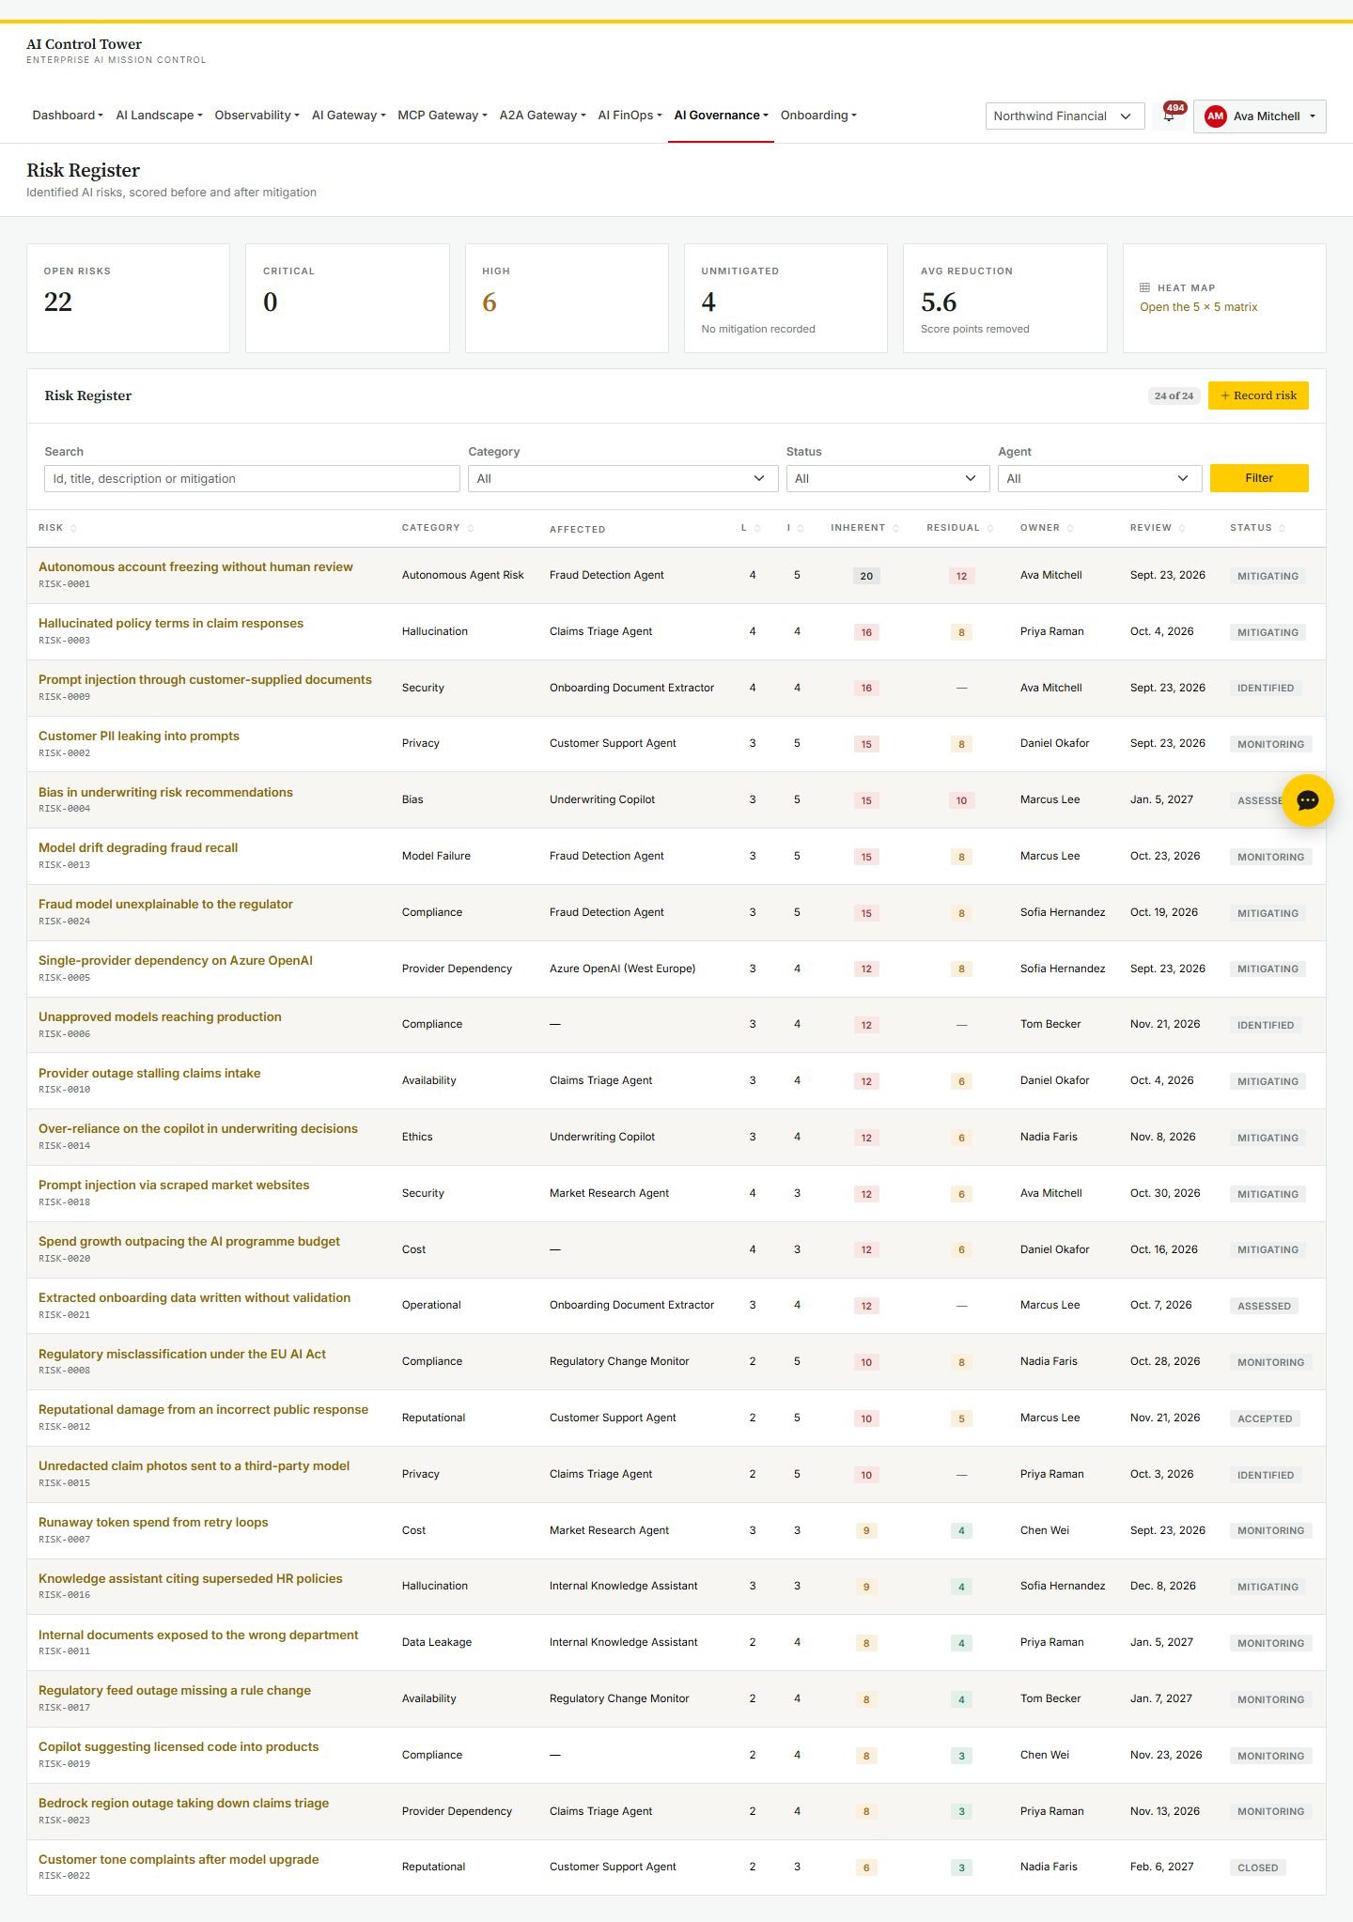The width and height of the screenshot is (1353, 1922).
Task: Click the heat map grid icon
Action: 1144,287
